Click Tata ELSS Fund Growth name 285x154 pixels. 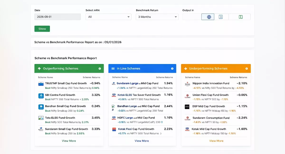pyautogui.click(x=60, y=118)
